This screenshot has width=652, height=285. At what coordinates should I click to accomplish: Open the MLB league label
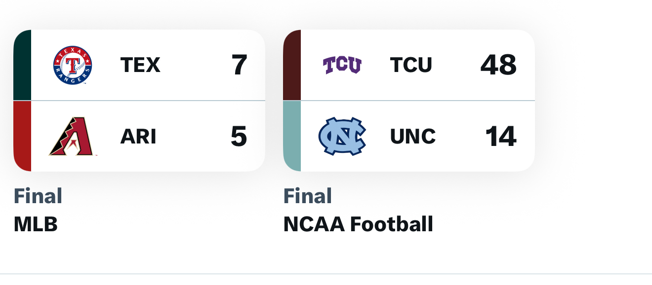(36, 224)
